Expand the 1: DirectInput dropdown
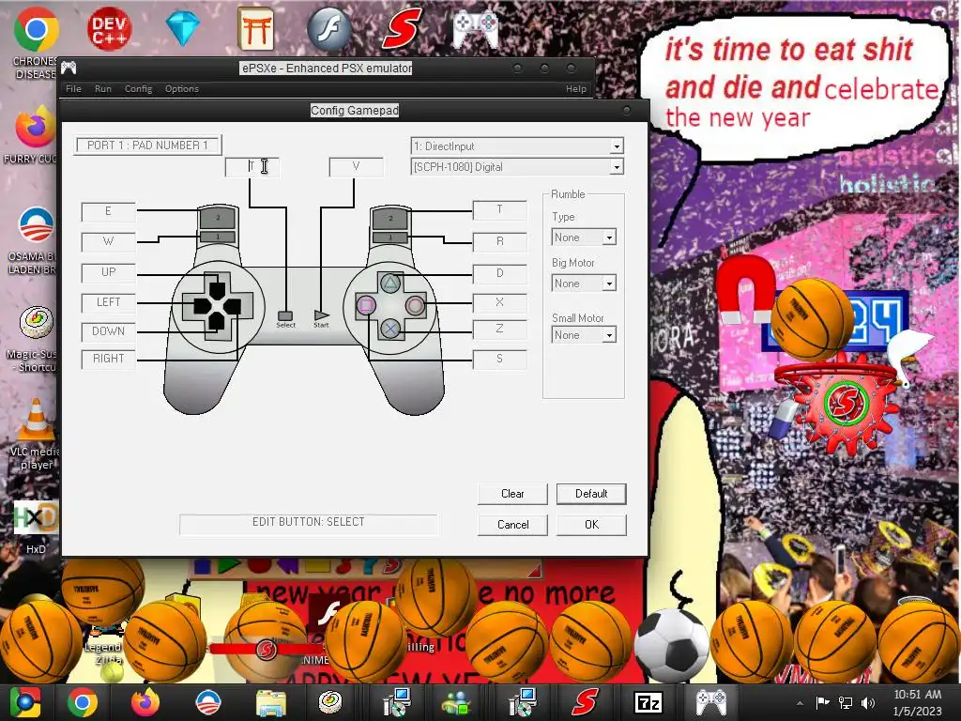 pyautogui.click(x=618, y=146)
